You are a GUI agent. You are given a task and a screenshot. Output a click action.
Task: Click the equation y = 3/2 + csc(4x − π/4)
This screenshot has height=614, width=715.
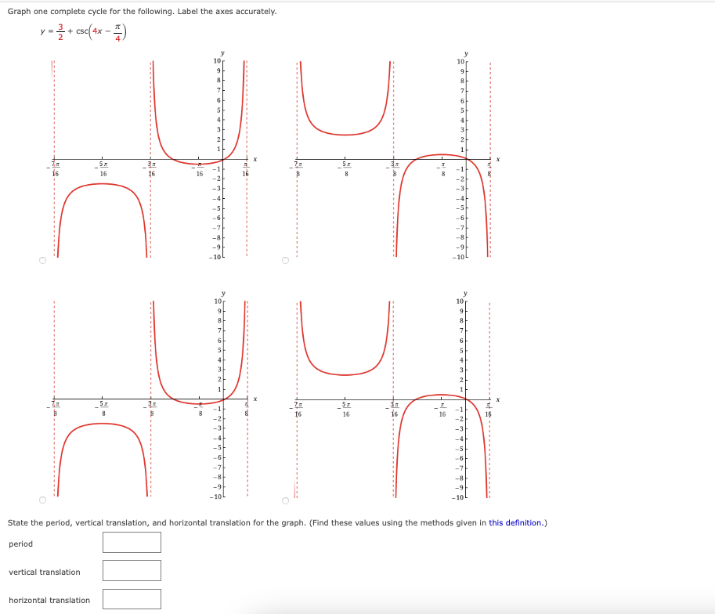(x=82, y=30)
